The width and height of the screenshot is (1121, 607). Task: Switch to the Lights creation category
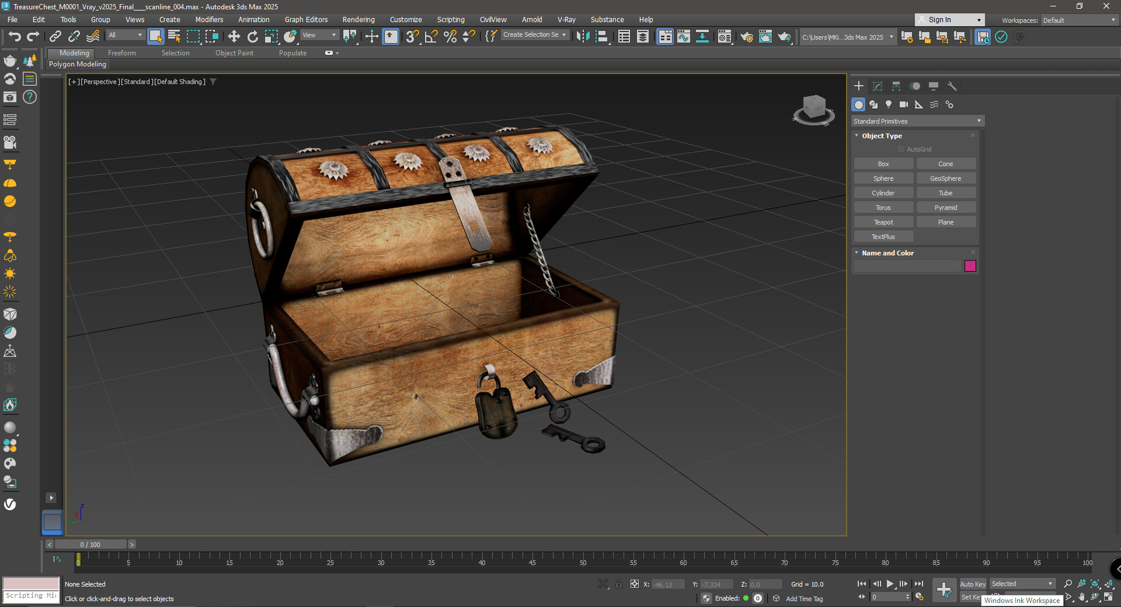(x=889, y=104)
